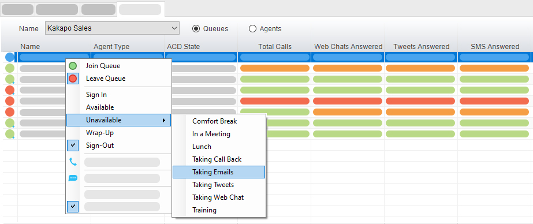Open the Kakapo Sales name dropdown
533x224 pixels.
tap(112, 28)
